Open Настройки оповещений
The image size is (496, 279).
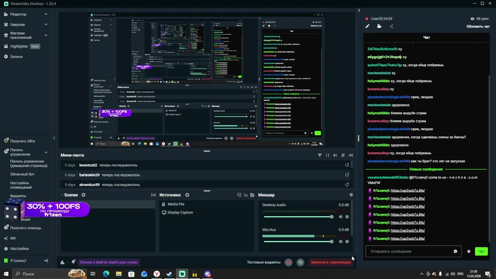(x=21, y=185)
